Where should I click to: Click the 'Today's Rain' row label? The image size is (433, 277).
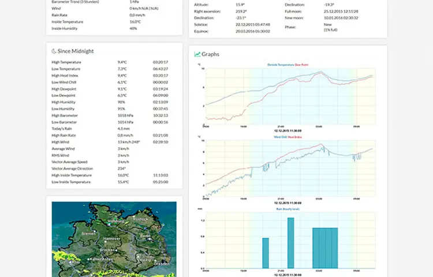coord(62,129)
